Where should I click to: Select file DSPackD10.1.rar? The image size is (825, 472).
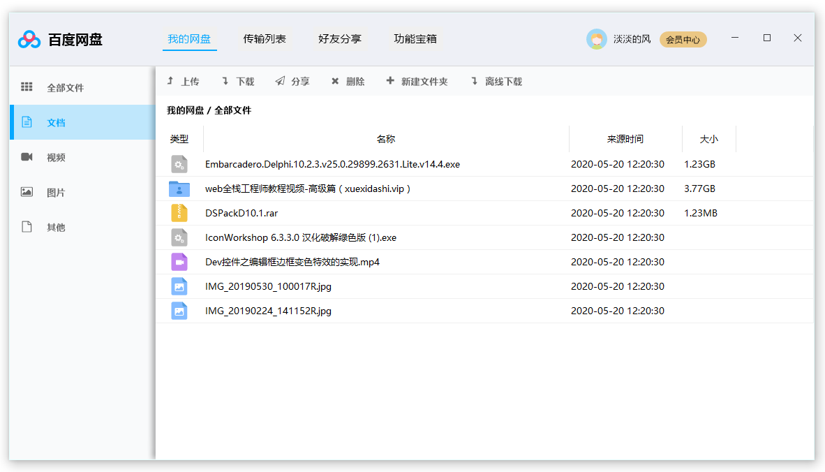click(x=241, y=213)
